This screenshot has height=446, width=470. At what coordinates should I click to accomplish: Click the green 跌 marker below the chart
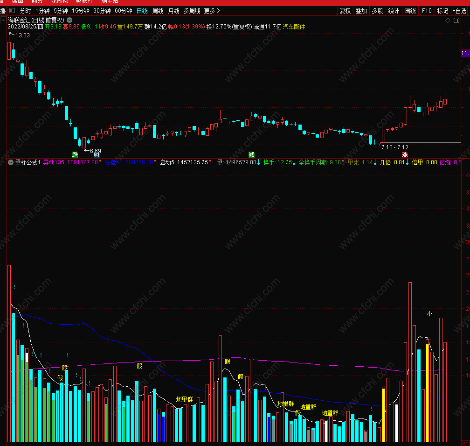[x=75, y=155]
